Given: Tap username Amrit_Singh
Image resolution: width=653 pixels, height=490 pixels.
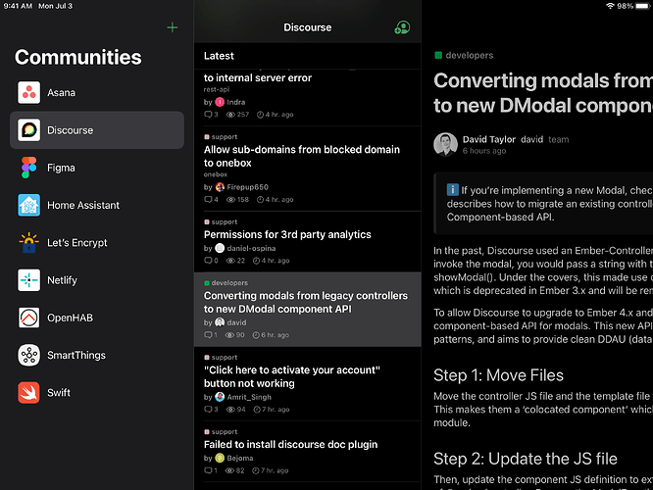Looking at the screenshot, I should tap(249, 397).
